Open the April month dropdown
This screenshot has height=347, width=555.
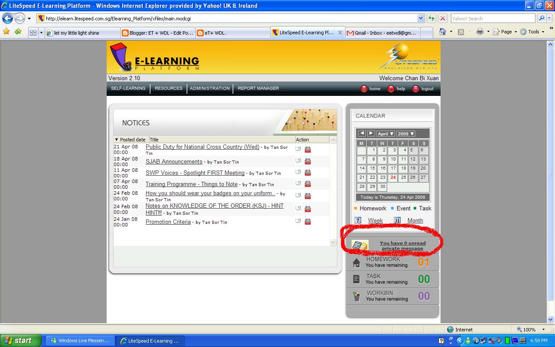[x=385, y=134]
